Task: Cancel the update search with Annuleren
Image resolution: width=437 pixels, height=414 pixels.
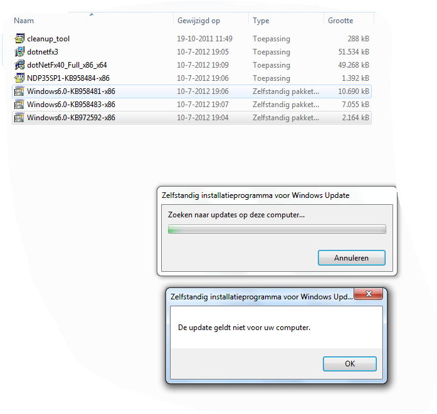Action: tap(352, 258)
